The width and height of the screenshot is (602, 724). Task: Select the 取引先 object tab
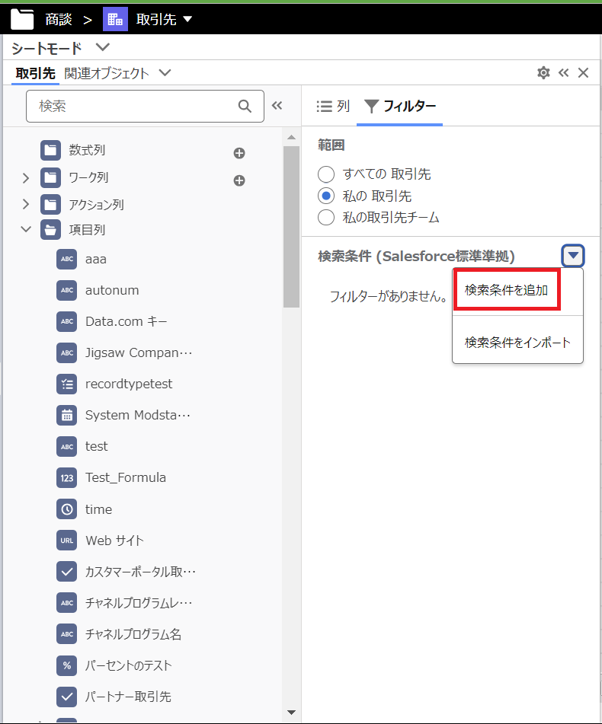[x=35, y=73]
